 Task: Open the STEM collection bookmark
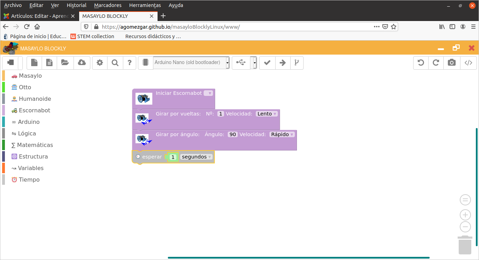92,36
